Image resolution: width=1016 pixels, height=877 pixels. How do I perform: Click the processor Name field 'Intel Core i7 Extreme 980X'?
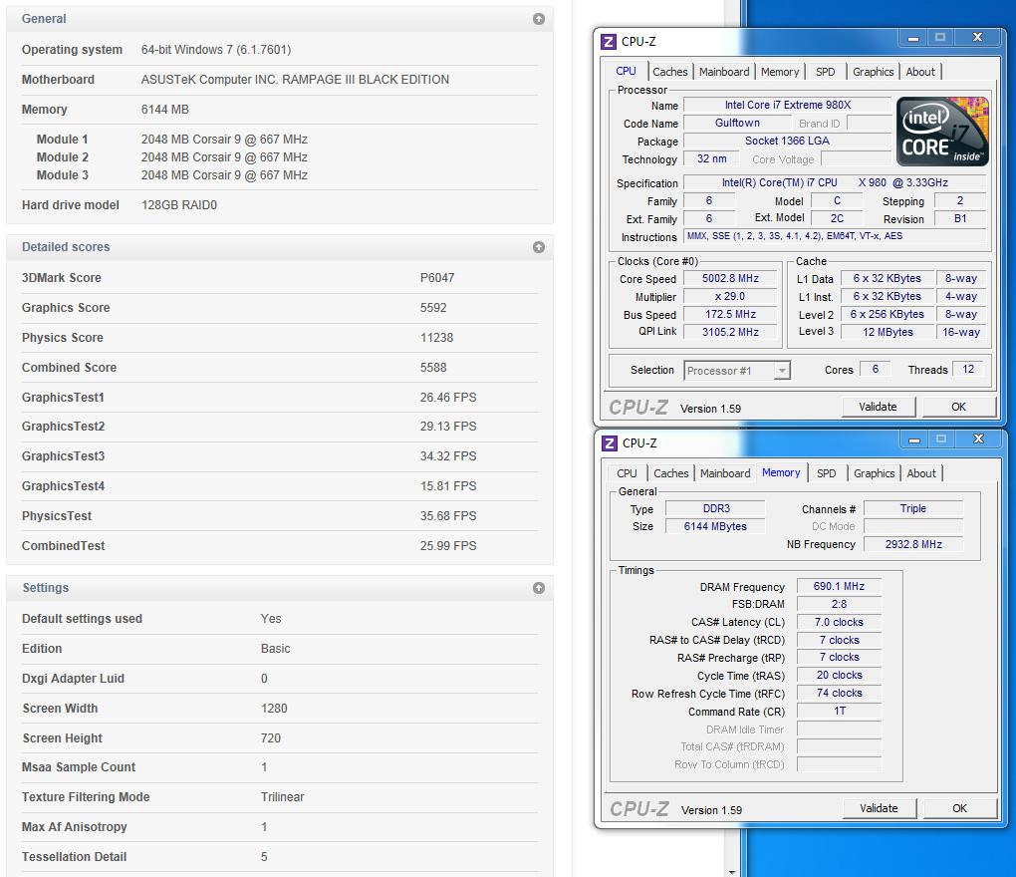tap(788, 105)
